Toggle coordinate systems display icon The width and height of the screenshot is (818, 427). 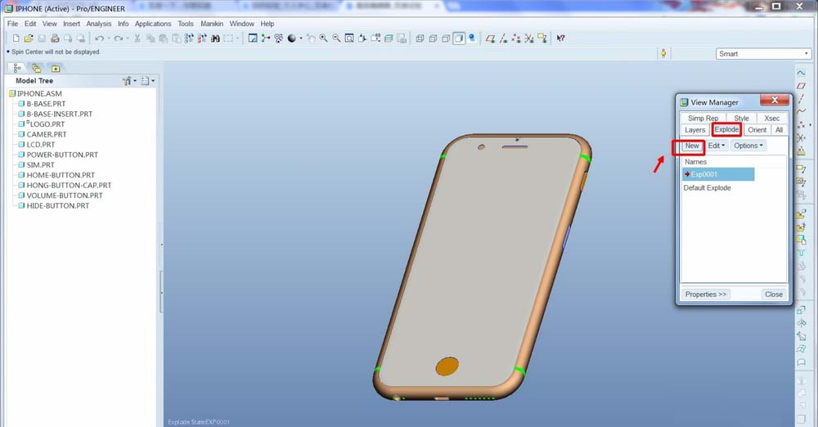(x=529, y=38)
